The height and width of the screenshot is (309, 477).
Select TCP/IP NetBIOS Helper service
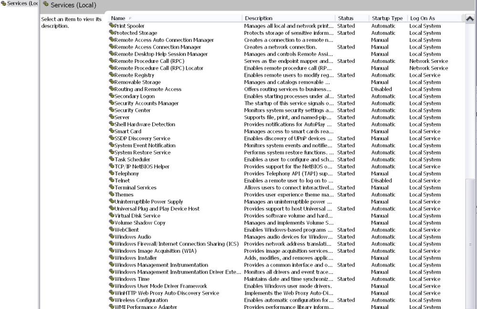[142, 166]
